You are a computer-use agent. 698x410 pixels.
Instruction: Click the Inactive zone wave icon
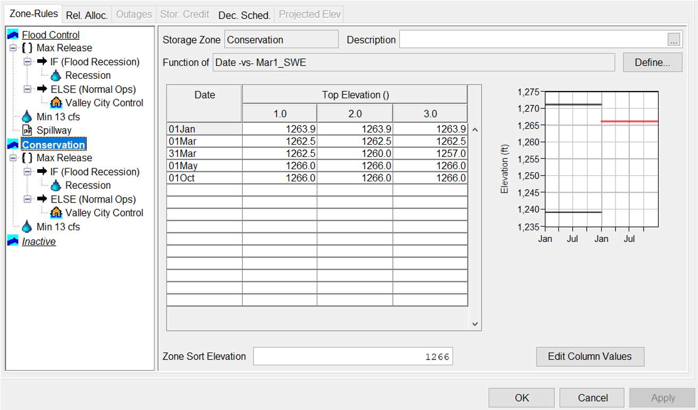13,241
